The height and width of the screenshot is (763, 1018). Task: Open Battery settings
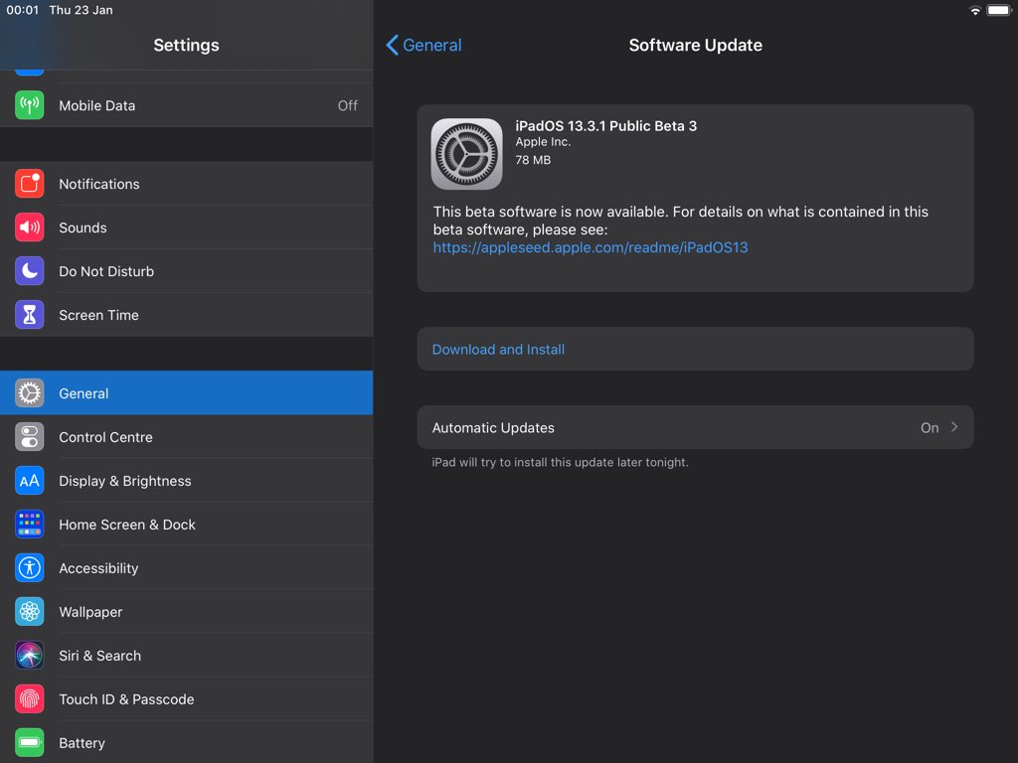coord(186,743)
